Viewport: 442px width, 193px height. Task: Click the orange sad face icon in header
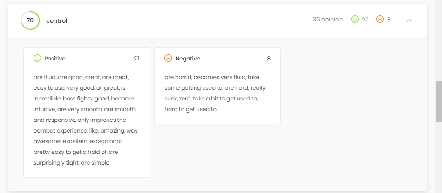pyautogui.click(x=380, y=20)
